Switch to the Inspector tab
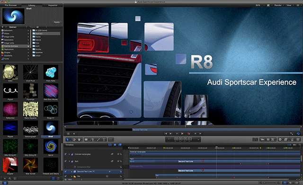The height and width of the screenshot is (185, 303). (53, 5)
